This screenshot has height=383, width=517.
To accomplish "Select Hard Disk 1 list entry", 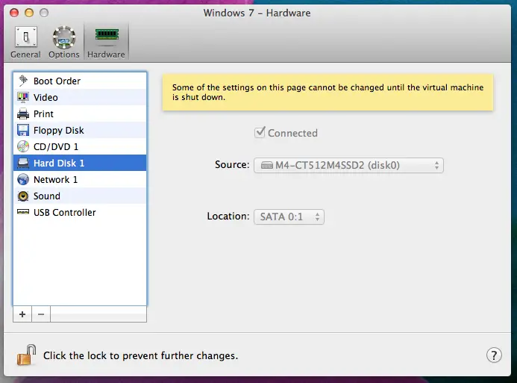I will pos(59,163).
